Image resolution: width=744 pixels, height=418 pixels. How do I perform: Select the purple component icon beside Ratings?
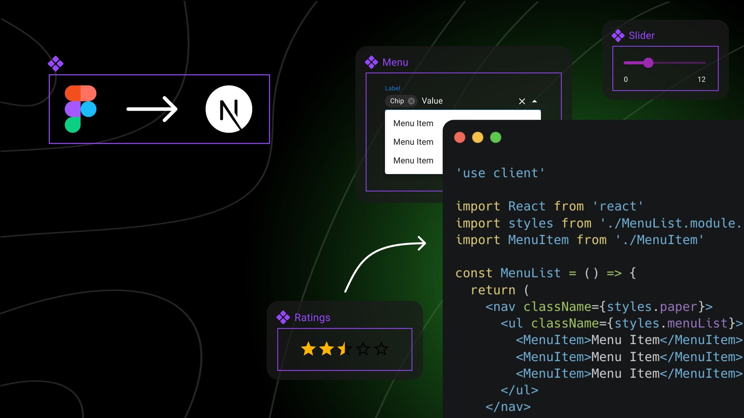pos(283,317)
